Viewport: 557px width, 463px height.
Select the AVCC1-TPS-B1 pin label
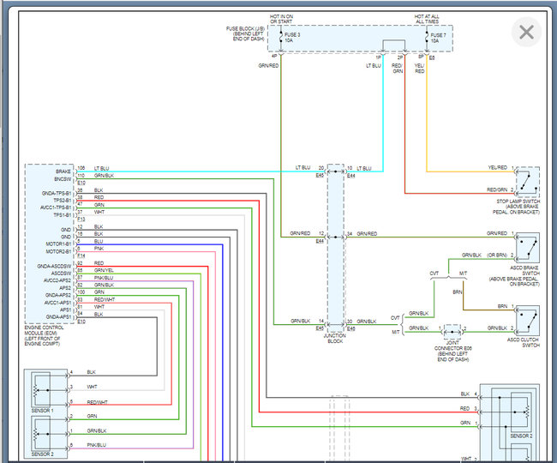coord(56,207)
